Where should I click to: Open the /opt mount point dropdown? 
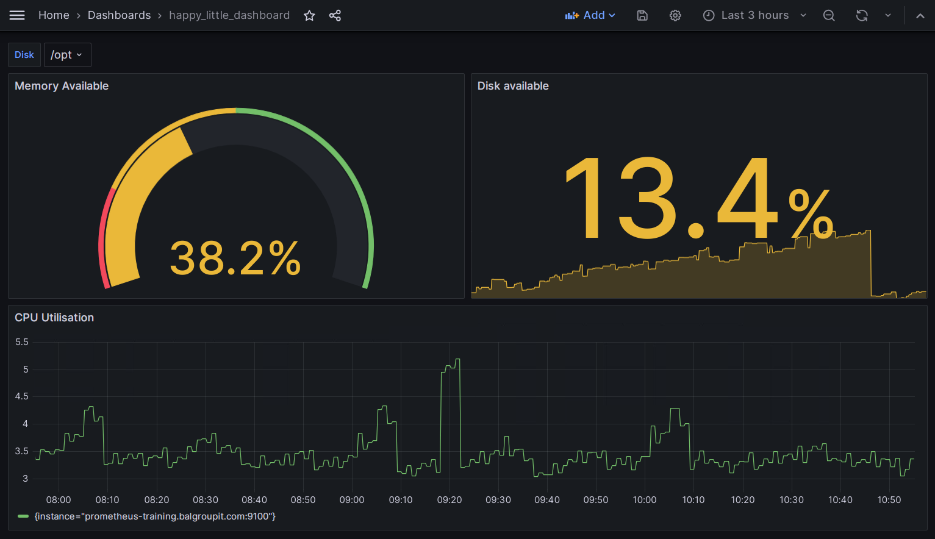pyautogui.click(x=67, y=54)
